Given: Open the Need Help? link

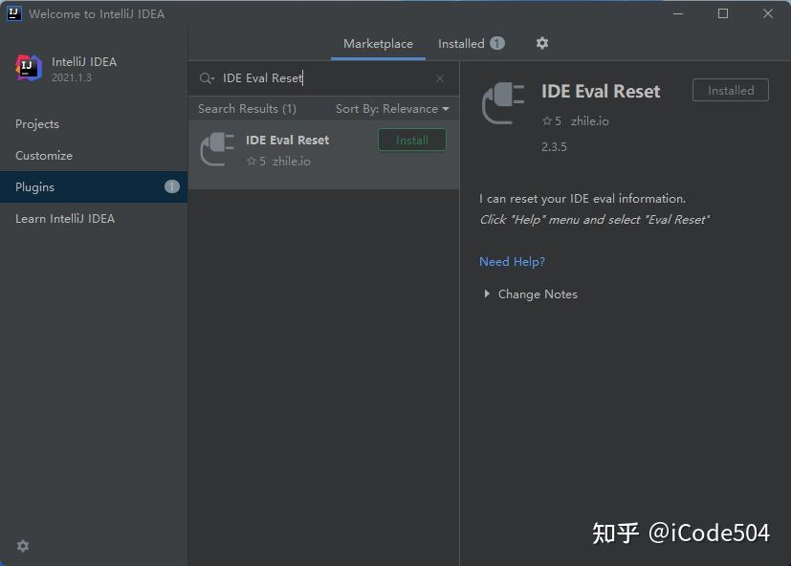Looking at the screenshot, I should 512,261.
